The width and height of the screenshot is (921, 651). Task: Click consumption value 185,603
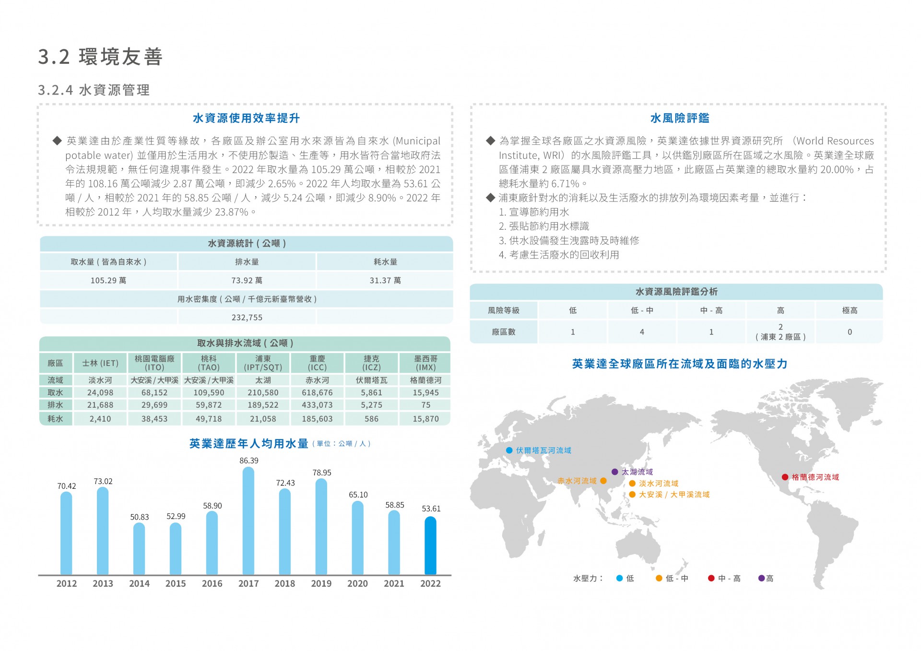317,419
